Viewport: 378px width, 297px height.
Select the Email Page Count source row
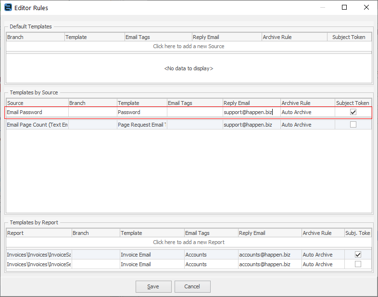click(37, 125)
